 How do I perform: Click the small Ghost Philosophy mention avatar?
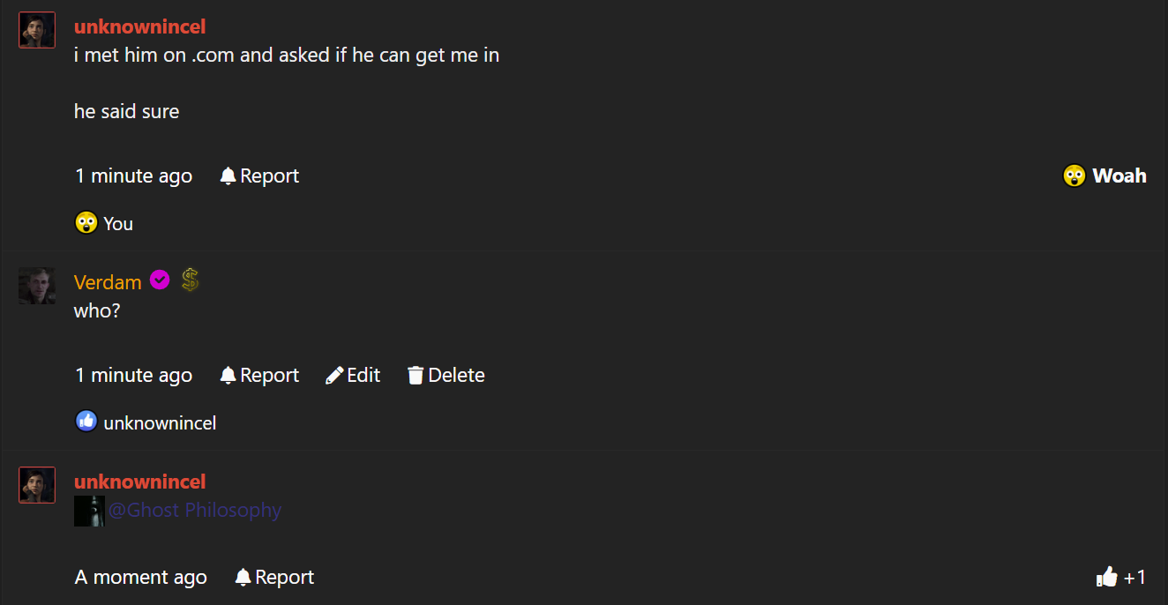coord(89,511)
